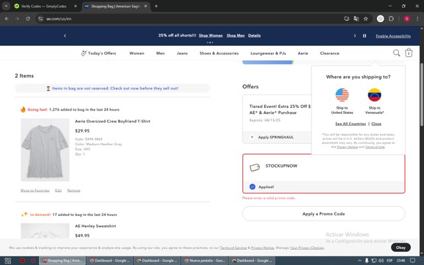Click the browser back arrow
The width and height of the screenshot is (424, 265).
(7, 19)
